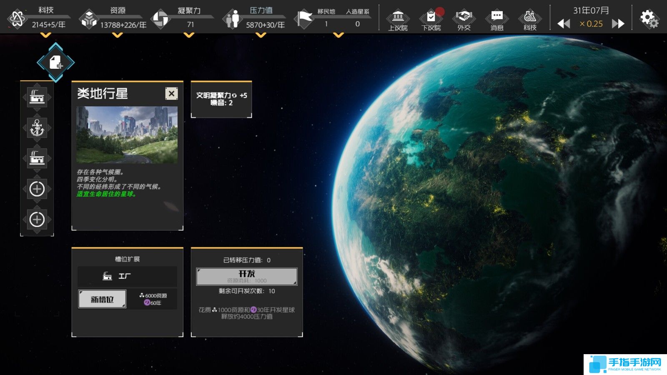Click the 5870+30/年 pressure value
Viewport: 667px width, 375px height.
click(265, 25)
